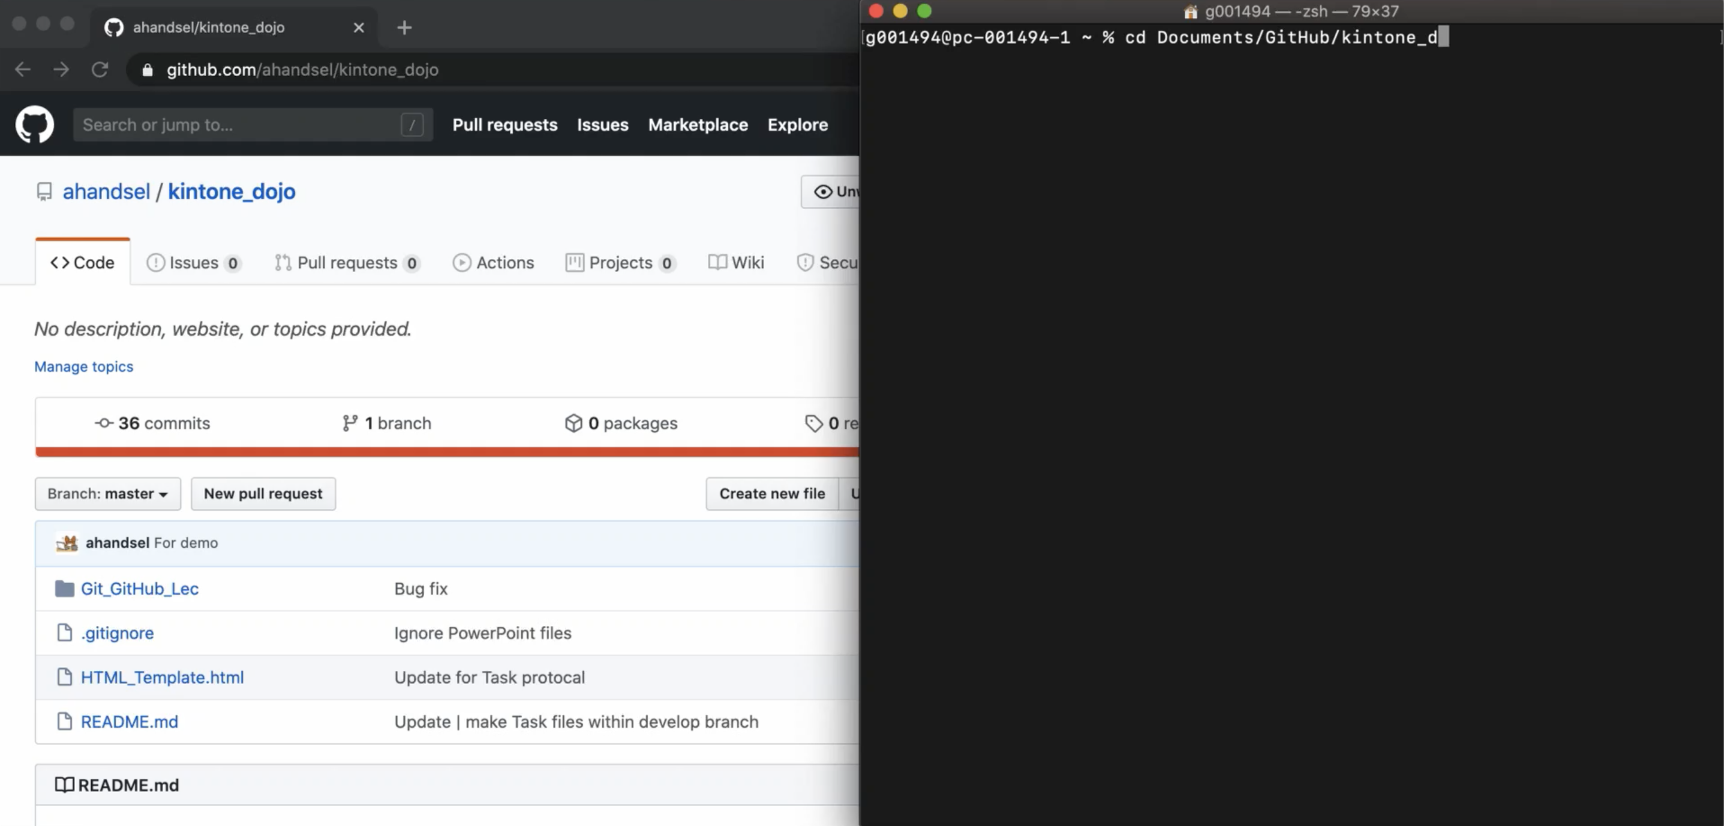Open the 'Update for Task protocal' commit
Image resolution: width=1724 pixels, height=826 pixels.
(x=489, y=677)
